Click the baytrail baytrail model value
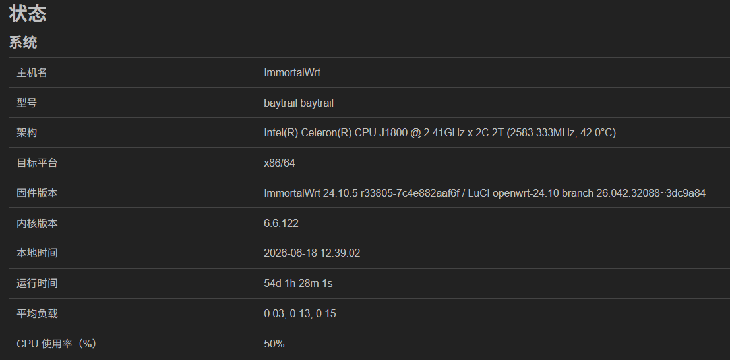 [299, 103]
